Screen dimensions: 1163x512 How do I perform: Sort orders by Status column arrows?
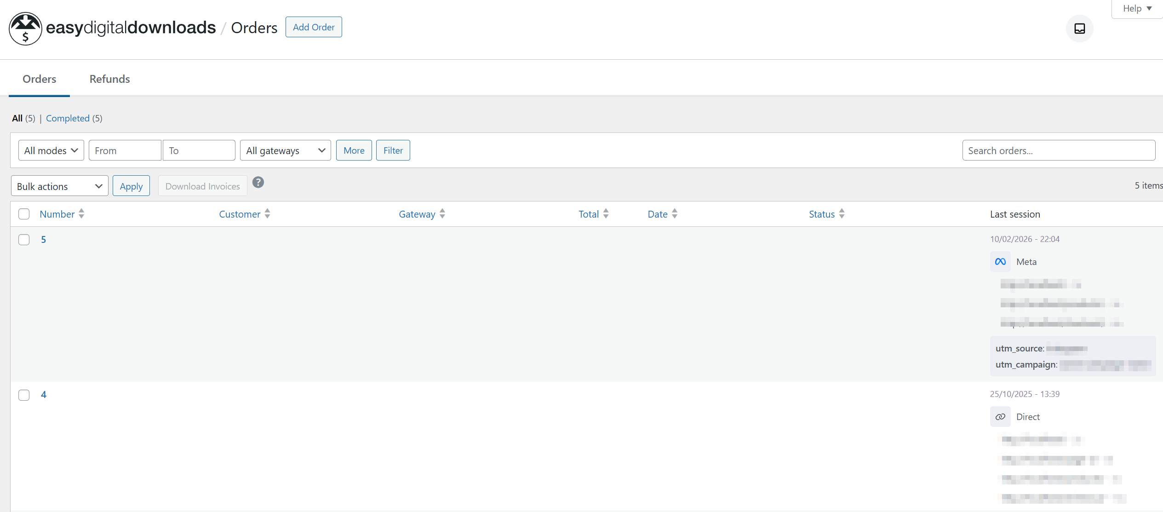[842, 214]
